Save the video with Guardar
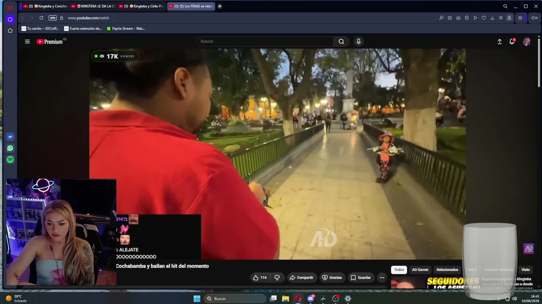This screenshot has width=542, height=304. pos(361,277)
